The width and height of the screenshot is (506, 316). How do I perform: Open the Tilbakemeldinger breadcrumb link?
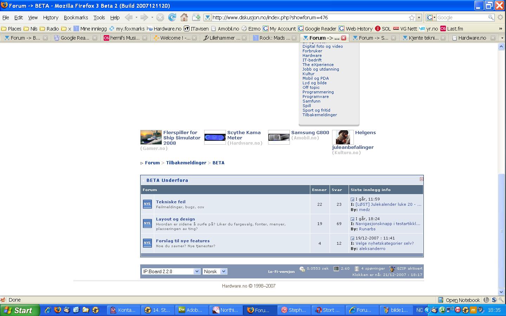point(186,163)
